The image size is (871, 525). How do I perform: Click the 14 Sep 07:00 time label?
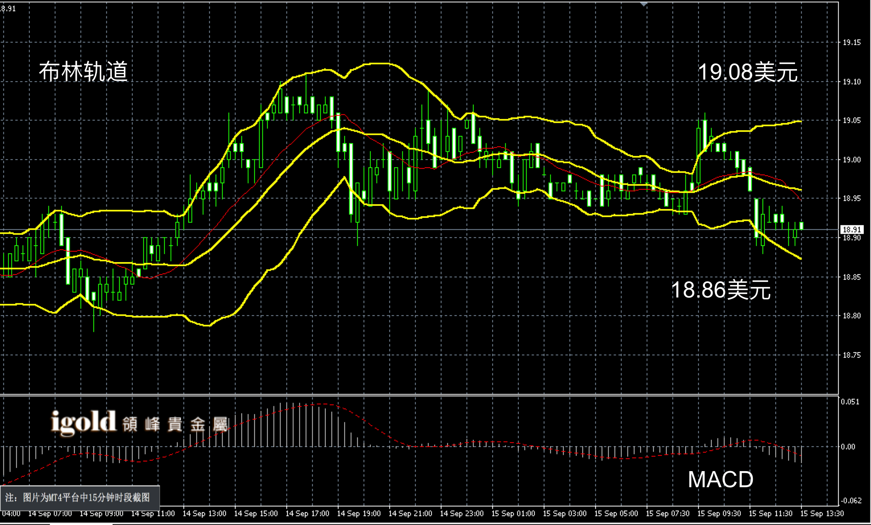(50, 514)
